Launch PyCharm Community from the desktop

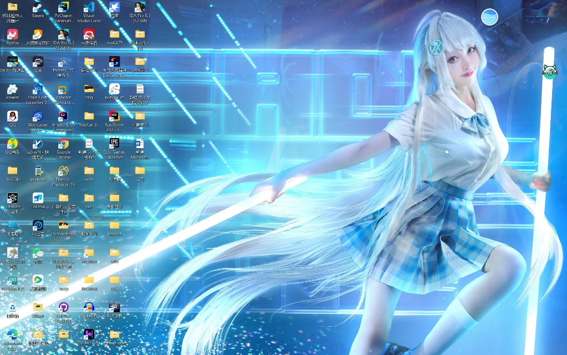[x=63, y=8]
